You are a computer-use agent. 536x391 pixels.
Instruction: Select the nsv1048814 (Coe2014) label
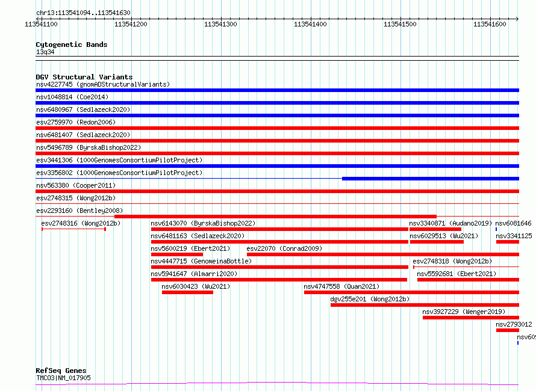(x=72, y=97)
